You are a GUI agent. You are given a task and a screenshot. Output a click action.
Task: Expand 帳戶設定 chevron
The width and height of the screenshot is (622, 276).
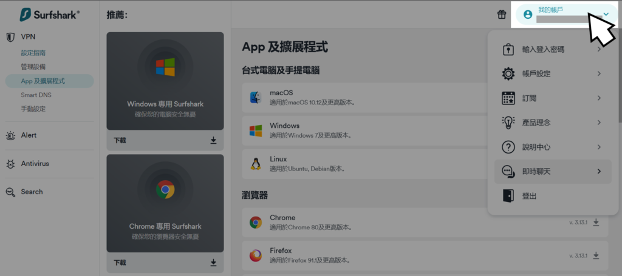click(x=599, y=73)
